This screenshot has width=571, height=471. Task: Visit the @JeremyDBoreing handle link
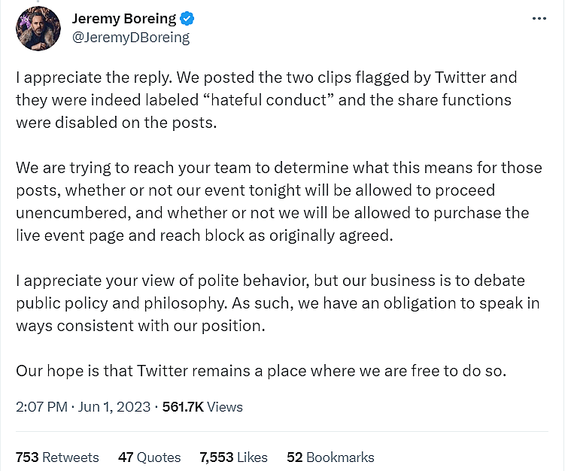[130, 37]
